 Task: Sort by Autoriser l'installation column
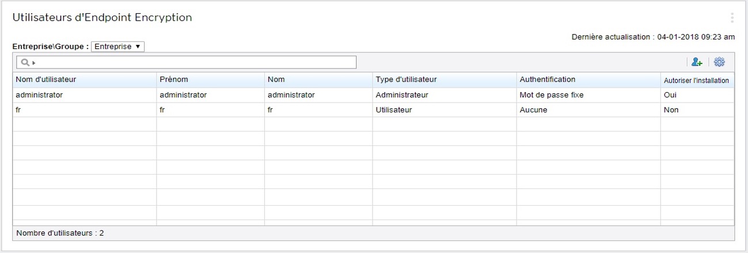(x=696, y=81)
